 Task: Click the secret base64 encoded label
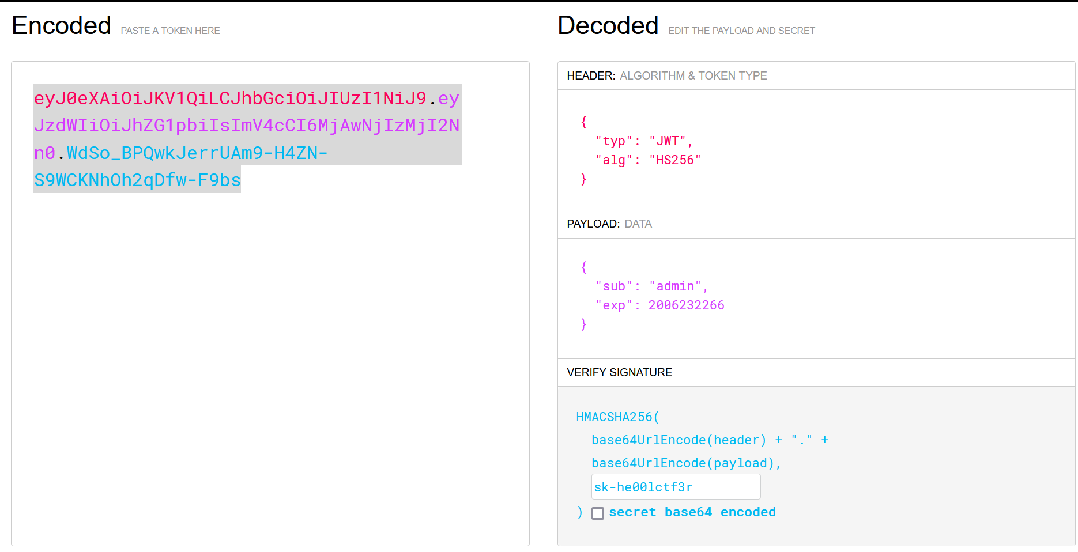click(692, 512)
